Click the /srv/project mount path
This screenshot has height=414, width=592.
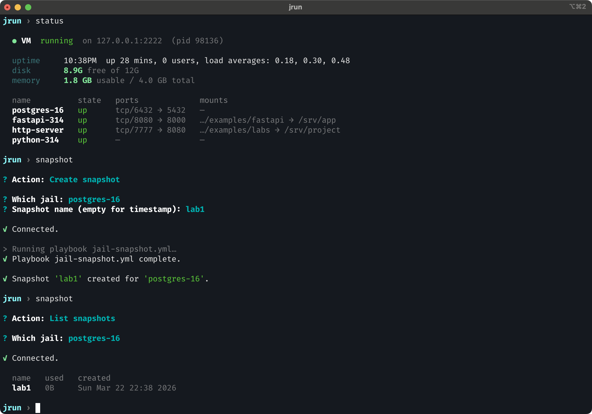tap(312, 130)
